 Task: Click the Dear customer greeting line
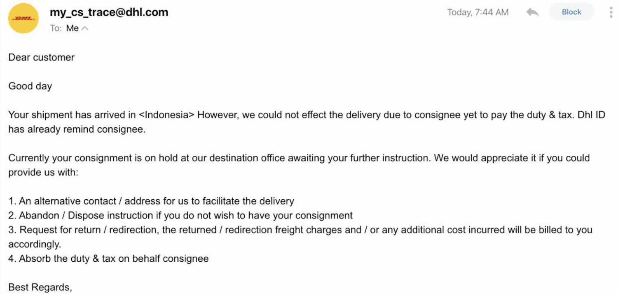tap(41, 57)
